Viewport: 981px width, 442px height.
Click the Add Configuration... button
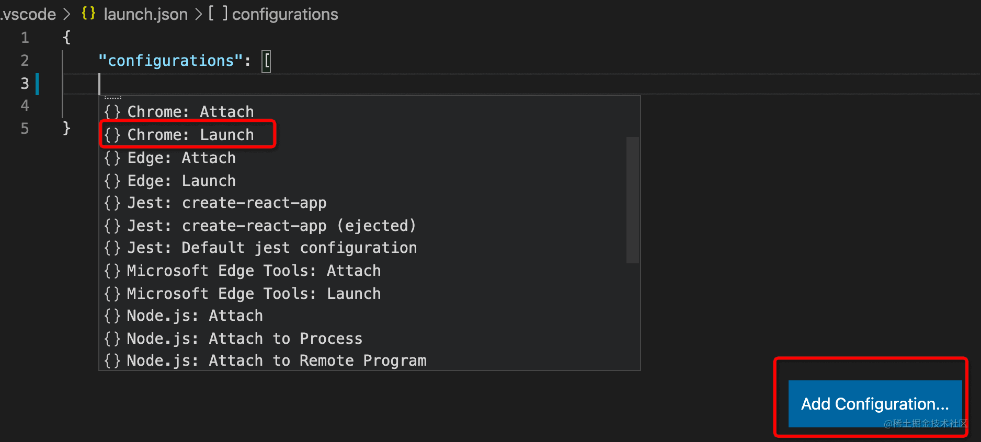[875, 404]
